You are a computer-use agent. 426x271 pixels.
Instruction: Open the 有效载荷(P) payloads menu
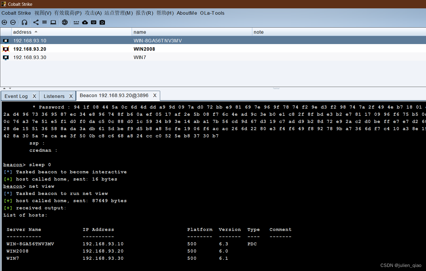(x=68, y=13)
